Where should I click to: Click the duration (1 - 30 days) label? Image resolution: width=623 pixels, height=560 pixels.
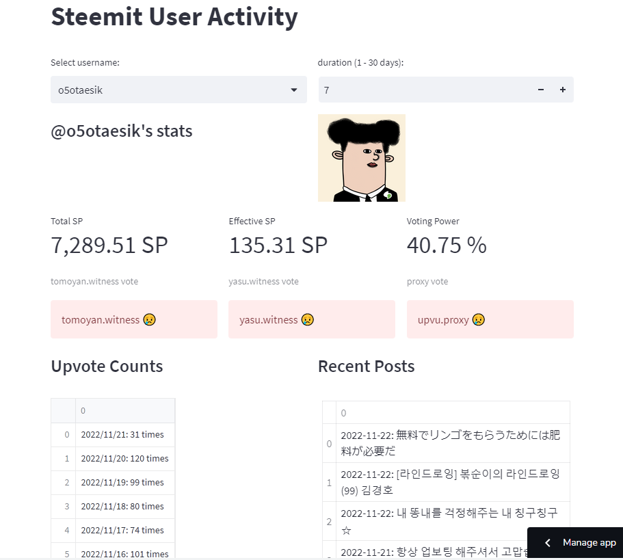point(360,63)
